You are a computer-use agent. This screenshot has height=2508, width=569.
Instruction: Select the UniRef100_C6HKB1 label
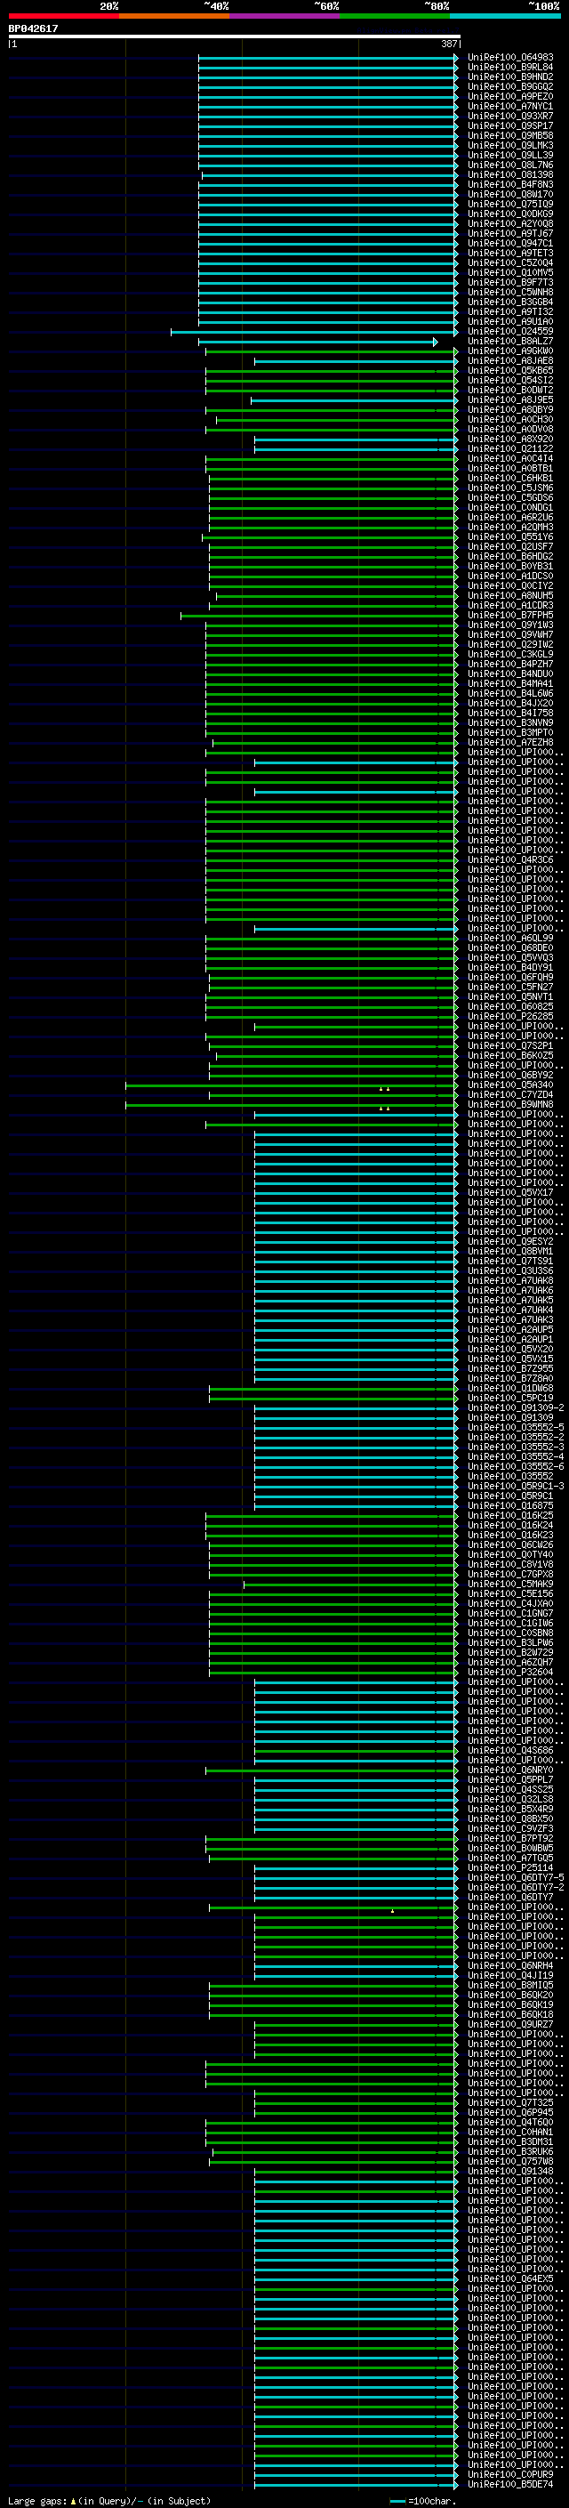click(509, 478)
